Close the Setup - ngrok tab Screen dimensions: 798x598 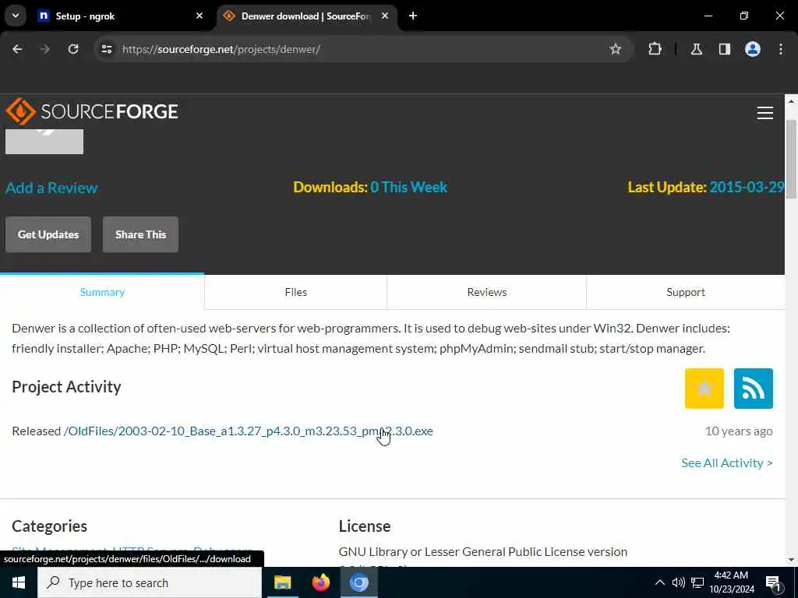tap(199, 16)
